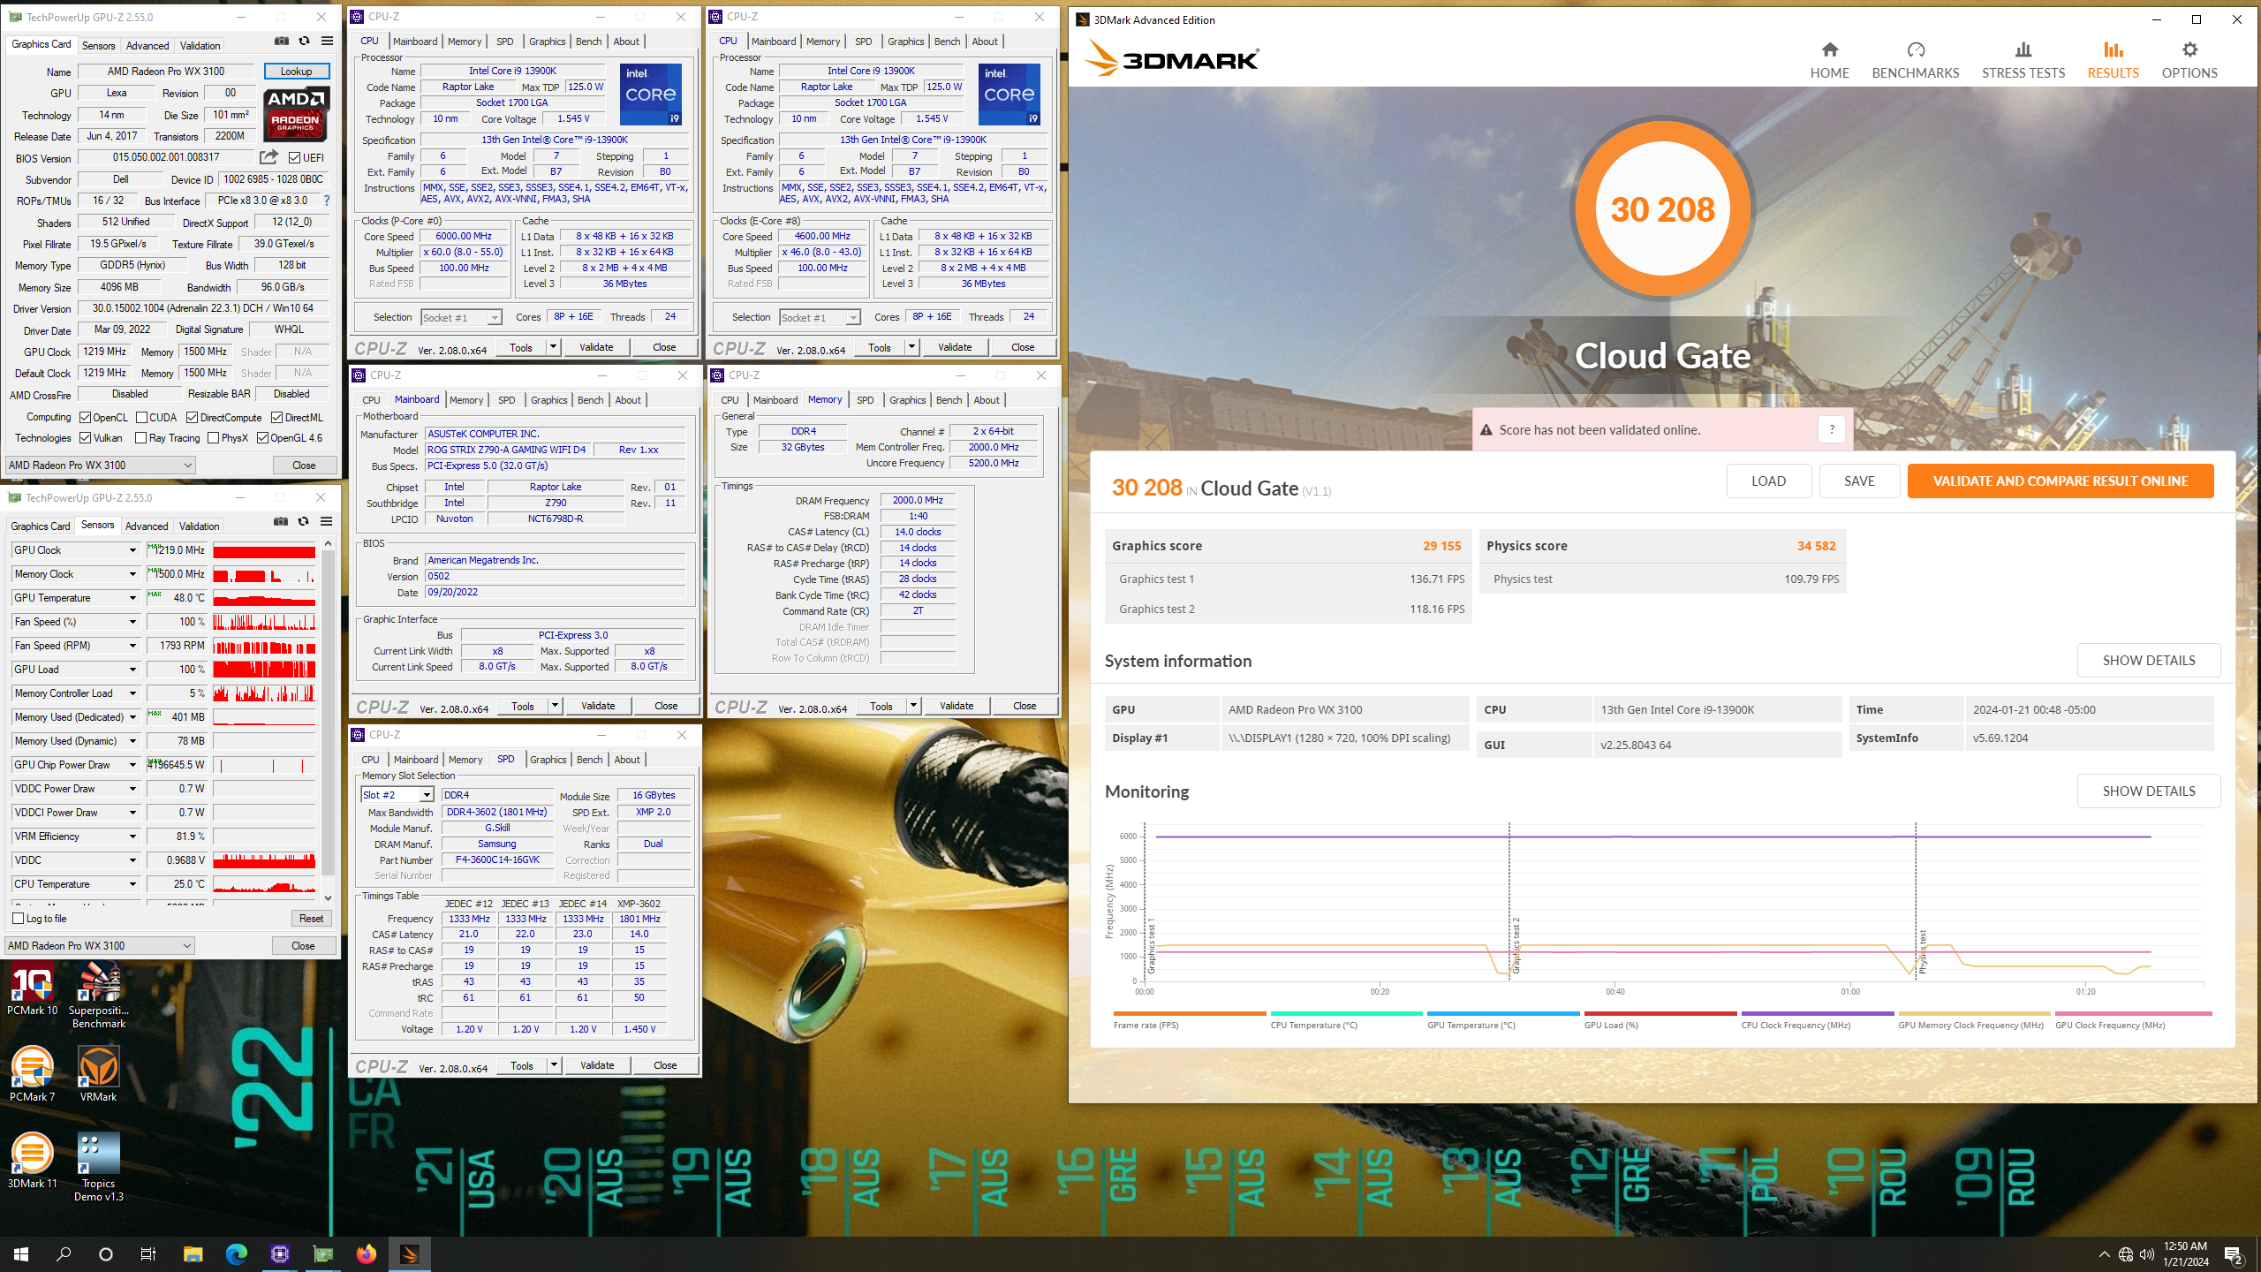Image resolution: width=2261 pixels, height=1272 pixels.
Task: Toggle the Vulkan checkbox
Action: (85, 438)
